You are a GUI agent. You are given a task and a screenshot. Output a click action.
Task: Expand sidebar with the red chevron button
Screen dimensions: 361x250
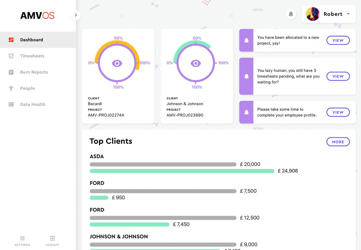pyautogui.click(x=76, y=15)
